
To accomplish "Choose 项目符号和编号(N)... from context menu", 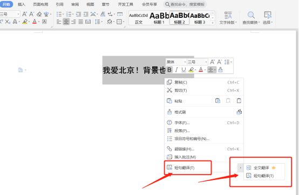I will (204, 138).
